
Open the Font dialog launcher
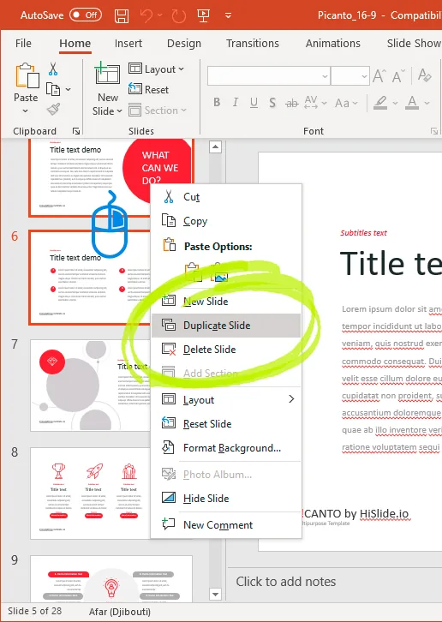434,131
